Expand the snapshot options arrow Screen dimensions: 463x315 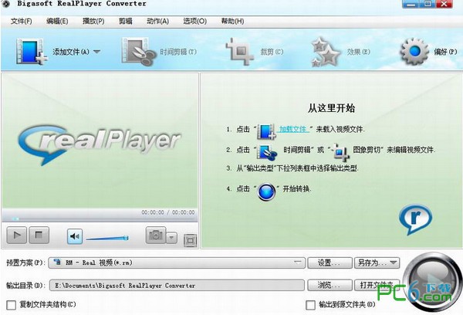[172, 238]
